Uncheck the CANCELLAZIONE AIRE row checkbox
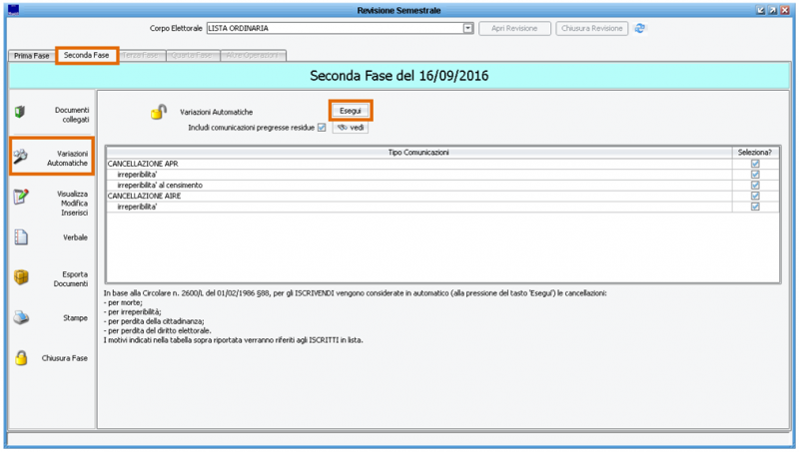Image resolution: width=799 pixels, height=452 pixels. pos(755,196)
